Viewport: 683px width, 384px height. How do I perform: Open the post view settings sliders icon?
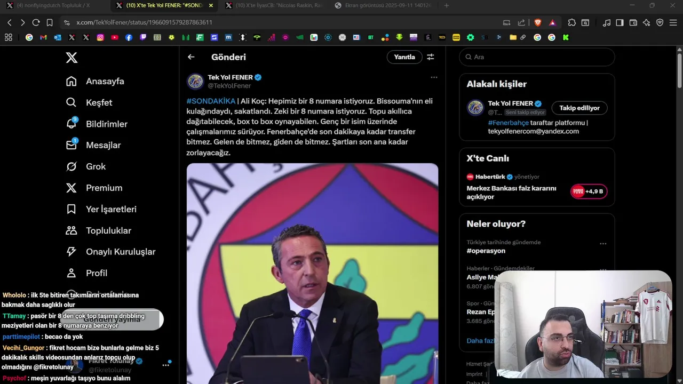click(431, 57)
